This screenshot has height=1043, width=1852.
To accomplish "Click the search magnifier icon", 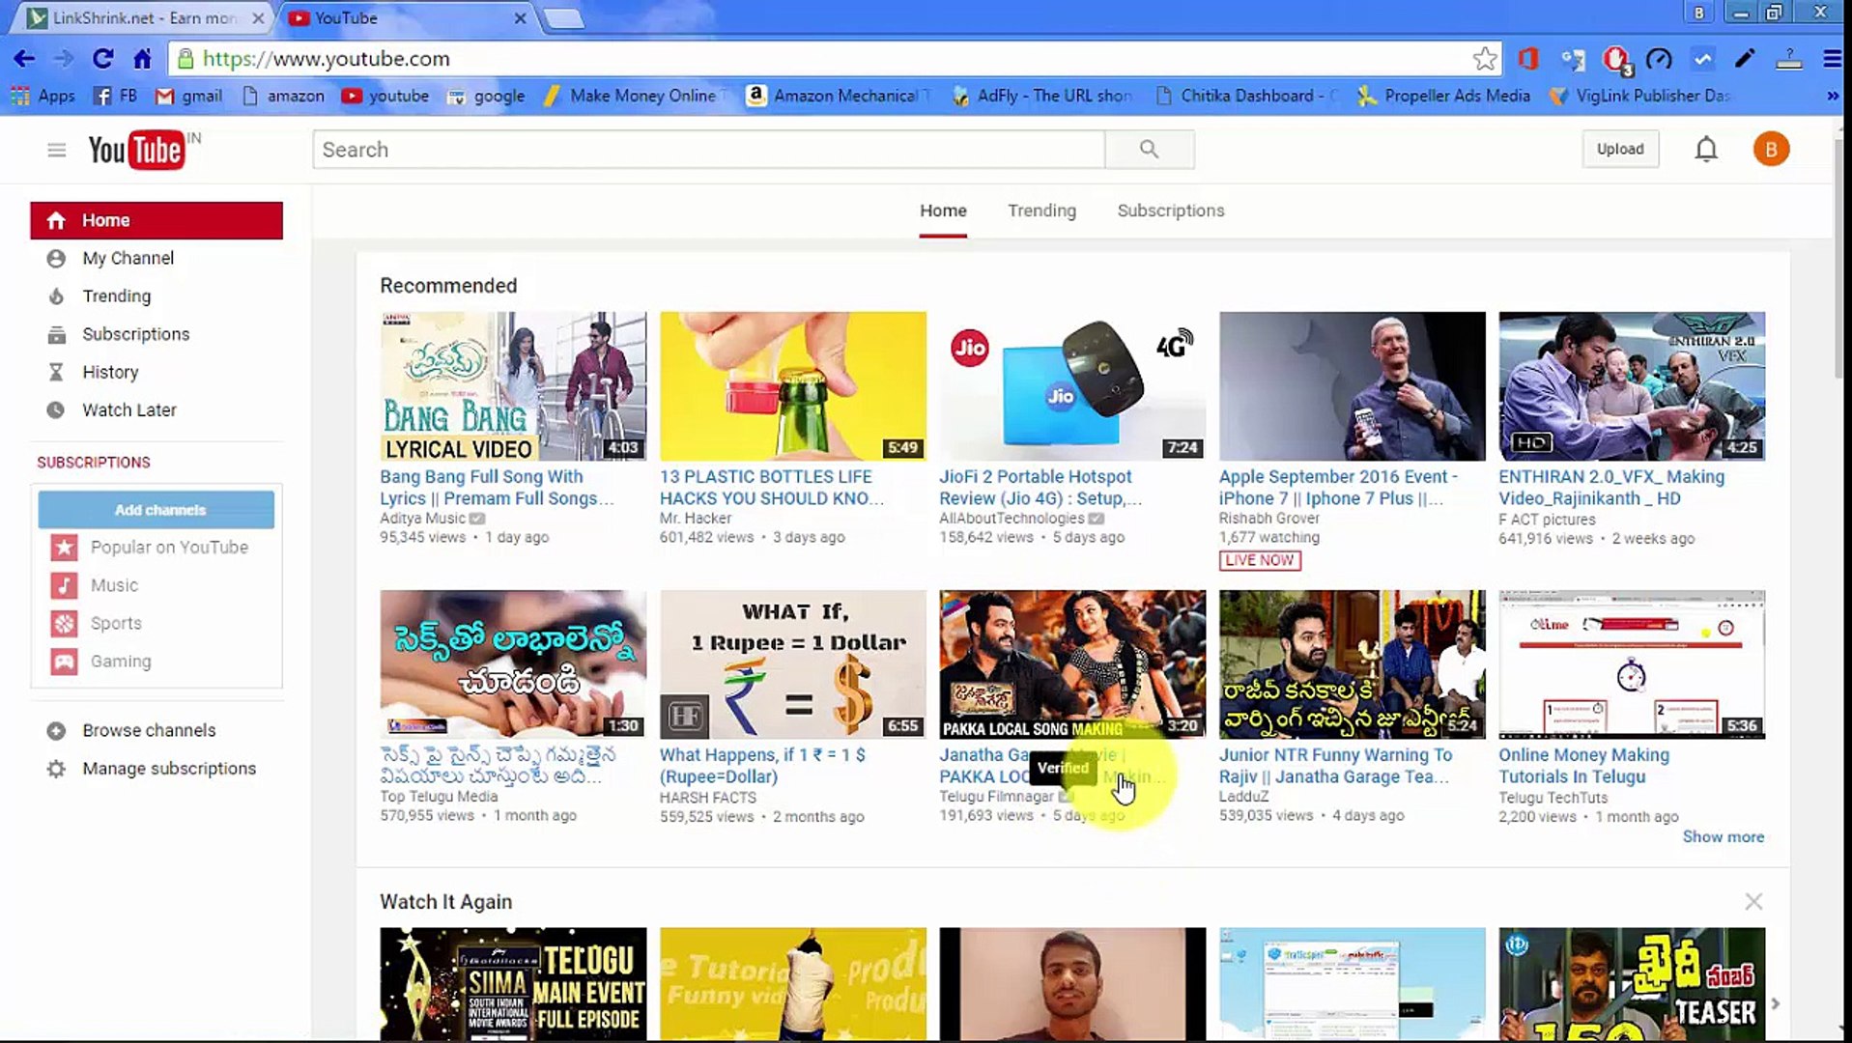I will click(1149, 150).
